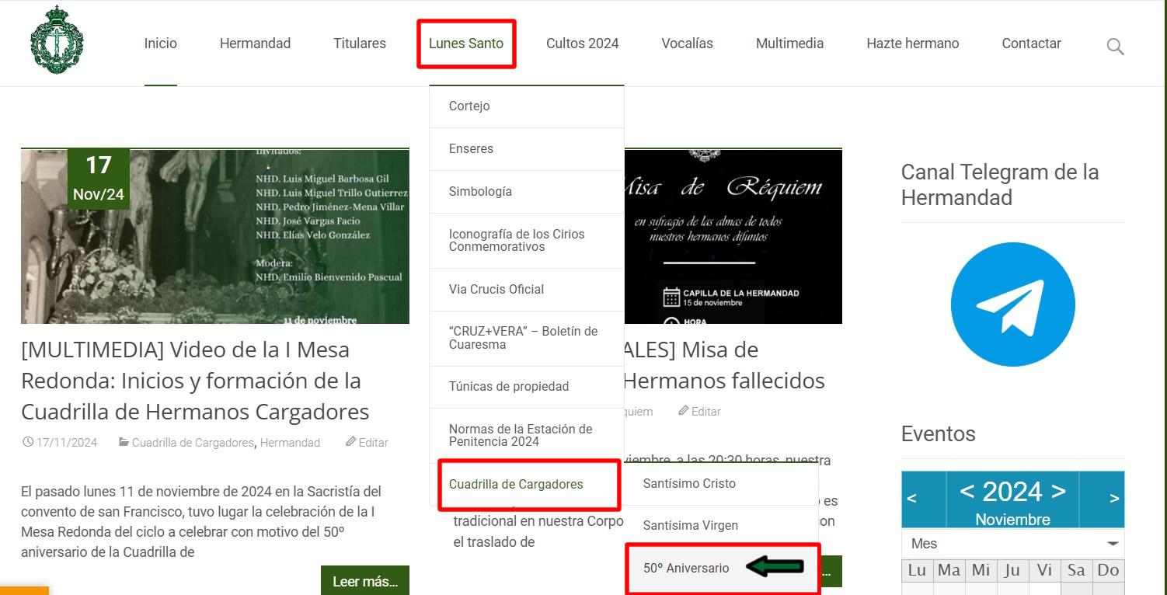Go to next month in calendar
1167x595 pixels.
[x=1114, y=499]
